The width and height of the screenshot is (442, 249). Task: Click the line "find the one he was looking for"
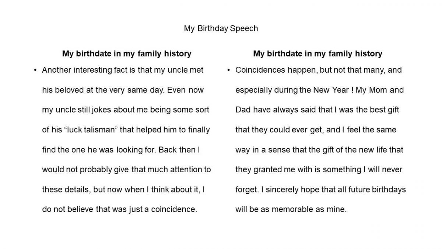121,150
